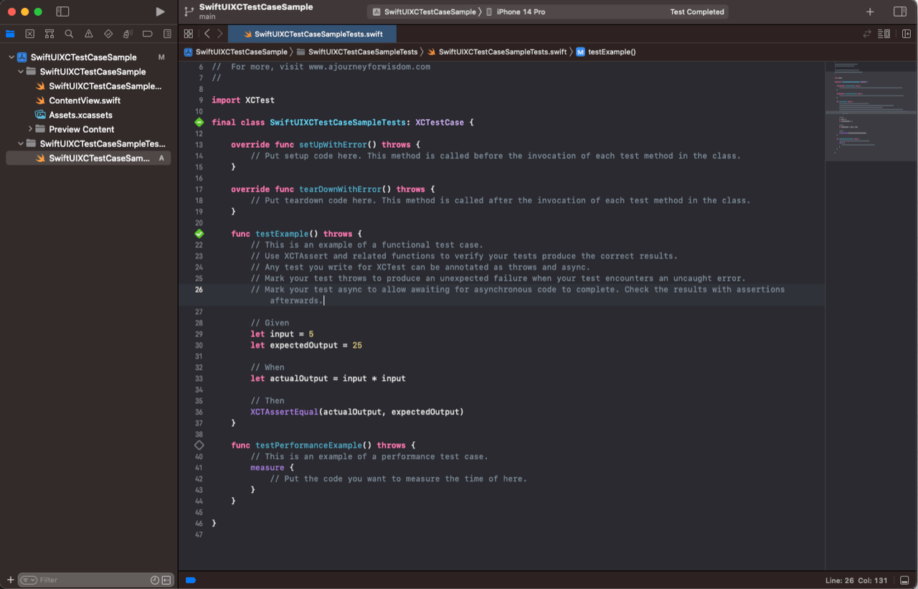This screenshot has width=918, height=589.
Task: Collapse the SwiftUIXCTestCaseSample project root
Action: coord(11,57)
